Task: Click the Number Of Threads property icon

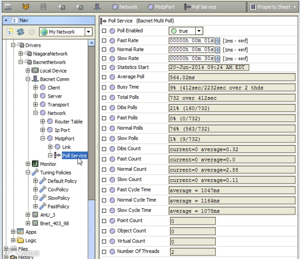Action: tap(112, 251)
